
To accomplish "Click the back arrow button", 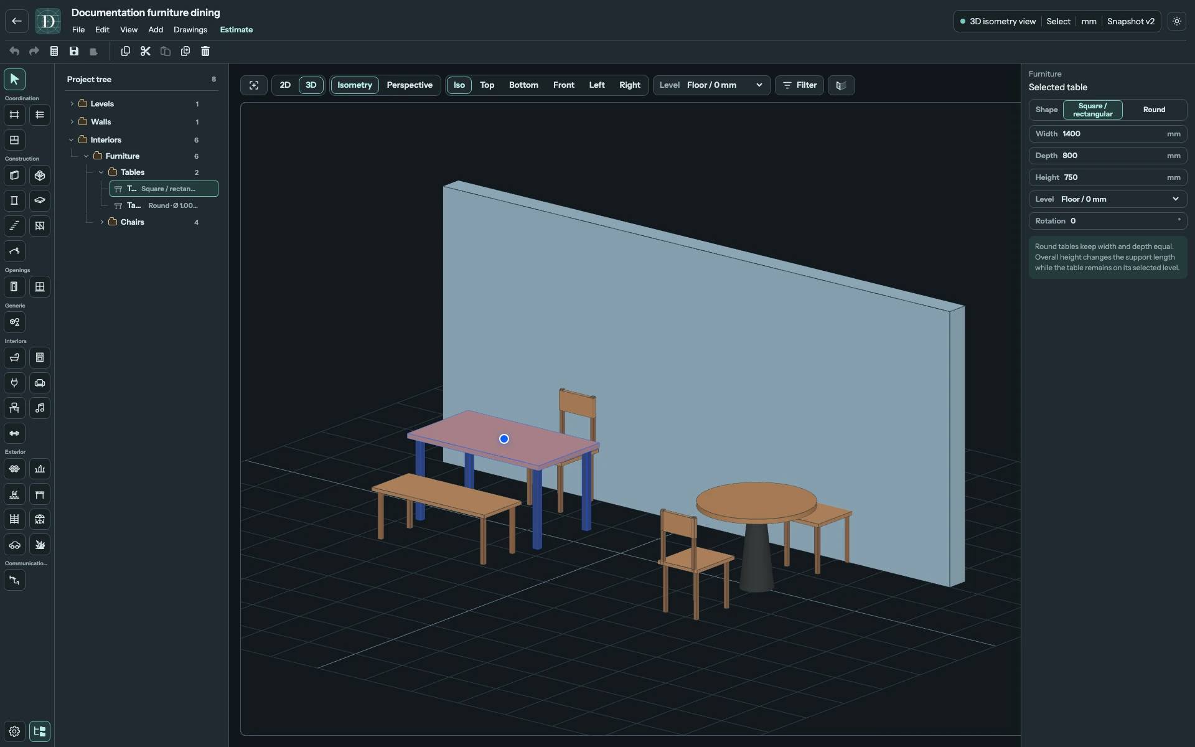I will click(x=17, y=21).
